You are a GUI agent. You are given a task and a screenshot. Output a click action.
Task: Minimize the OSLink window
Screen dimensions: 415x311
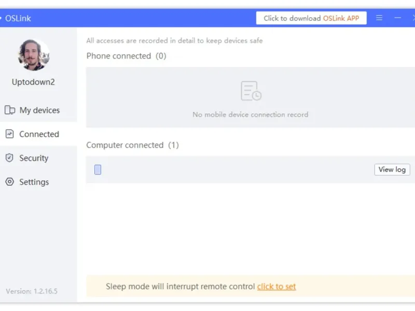(397, 18)
